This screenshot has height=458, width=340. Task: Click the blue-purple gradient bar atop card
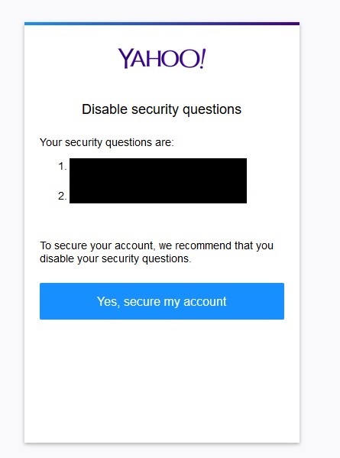coord(162,24)
